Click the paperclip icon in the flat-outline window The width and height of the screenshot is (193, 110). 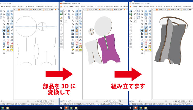(x=12, y=30)
